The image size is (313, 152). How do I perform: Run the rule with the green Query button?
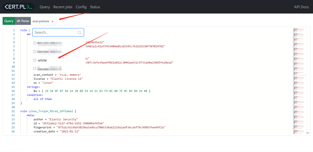pyautogui.click(x=9, y=21)
